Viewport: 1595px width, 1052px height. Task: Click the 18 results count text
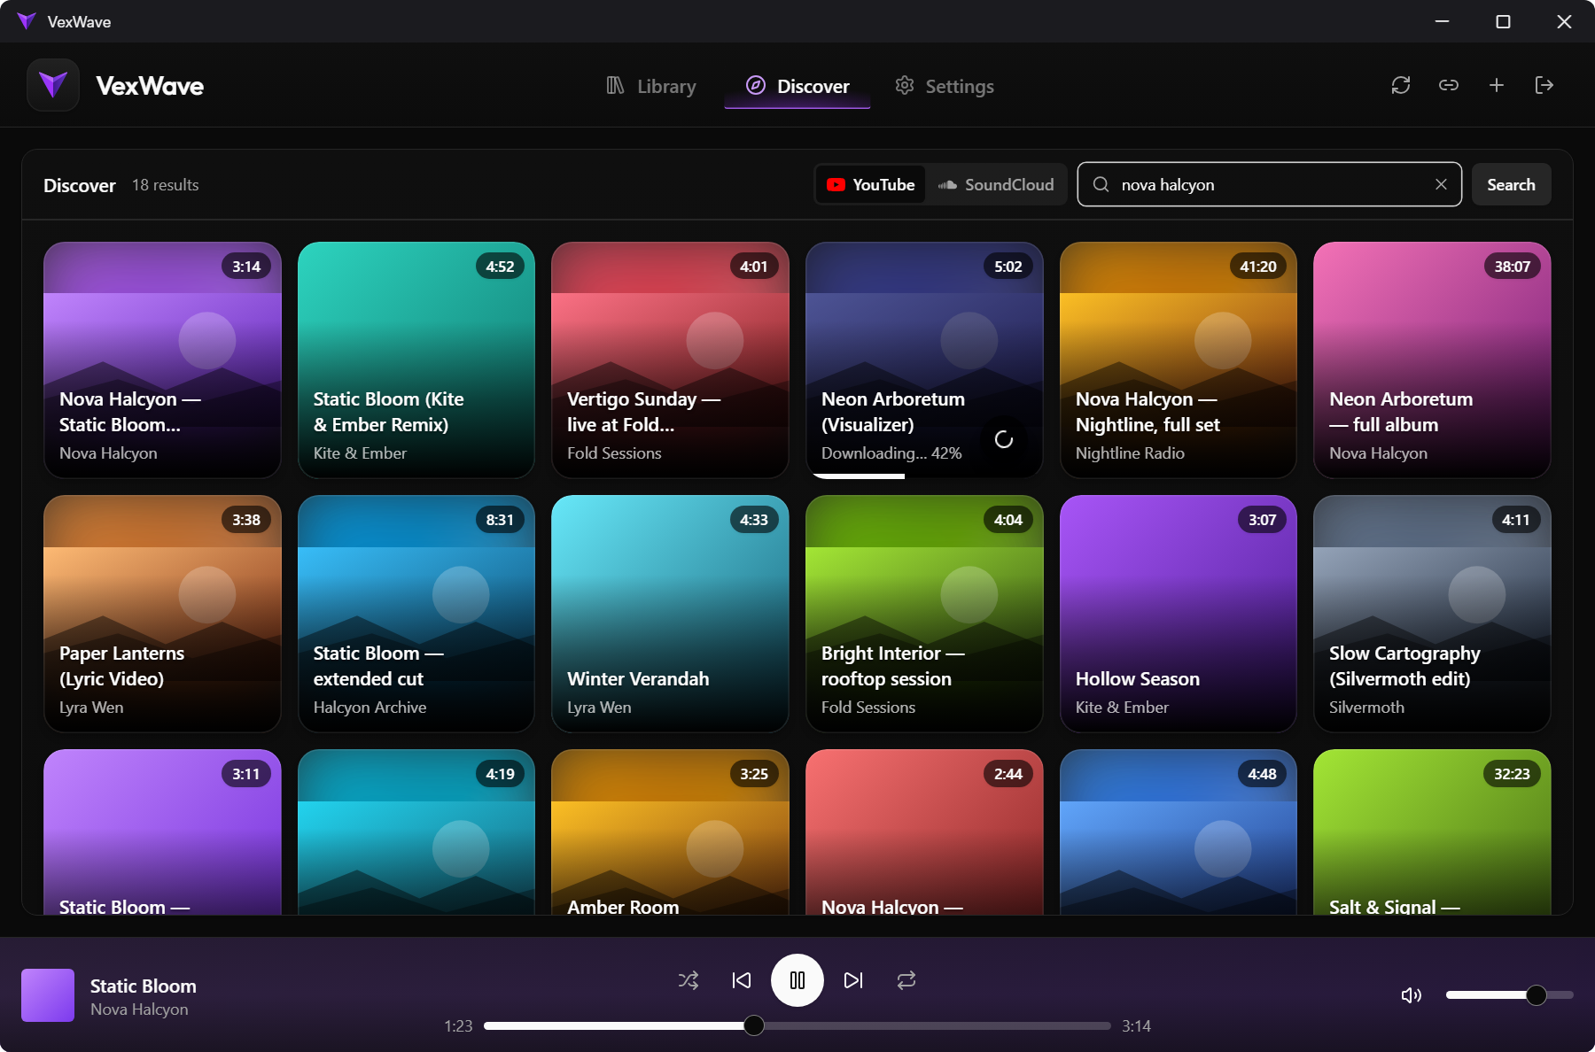(x=166, y=184)
